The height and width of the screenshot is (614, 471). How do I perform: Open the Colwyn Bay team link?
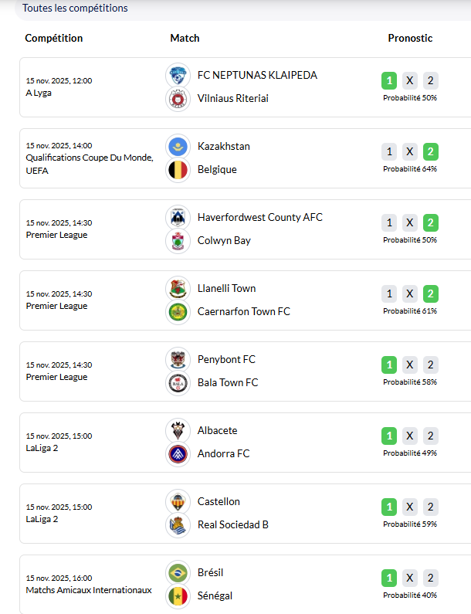[x=224, y=241]
